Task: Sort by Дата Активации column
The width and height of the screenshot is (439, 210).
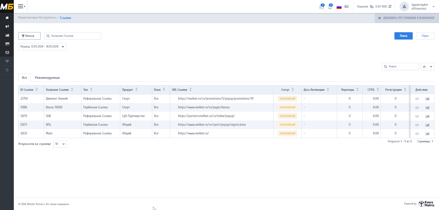Action: tap(328, 90)
